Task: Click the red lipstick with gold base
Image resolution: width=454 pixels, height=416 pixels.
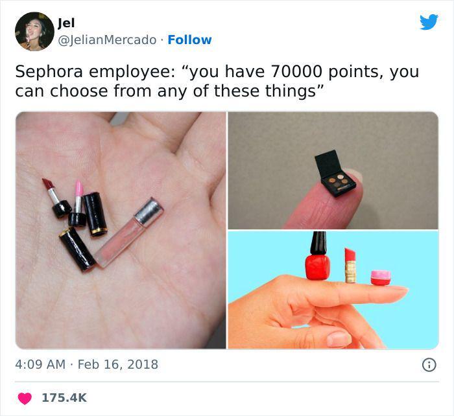Action: [x=350, y=265]
